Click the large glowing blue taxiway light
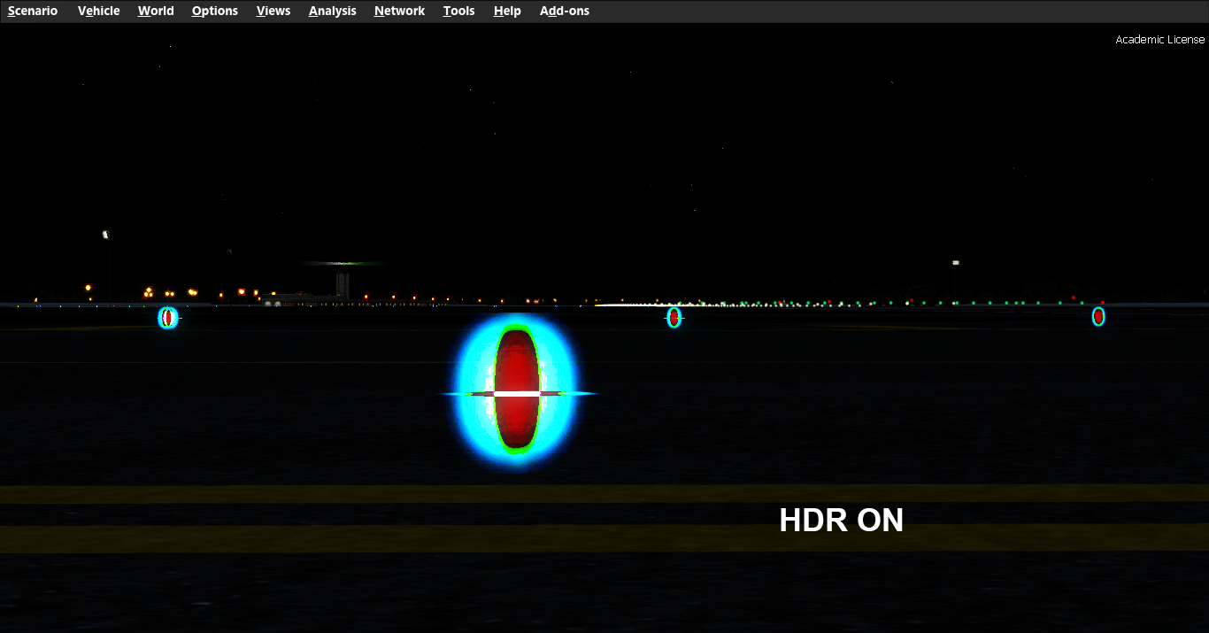 [517, 390]
